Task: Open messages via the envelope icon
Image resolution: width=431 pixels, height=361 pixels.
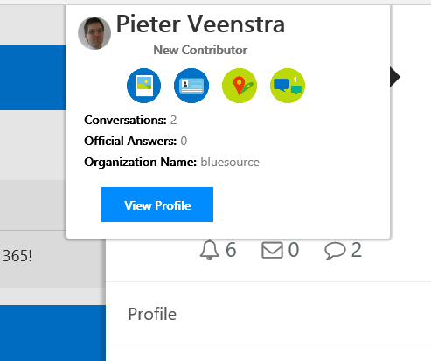Action: (272, 250)
